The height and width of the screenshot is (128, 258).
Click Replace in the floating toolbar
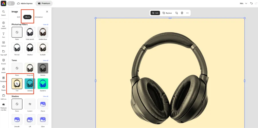pos(167,13)
